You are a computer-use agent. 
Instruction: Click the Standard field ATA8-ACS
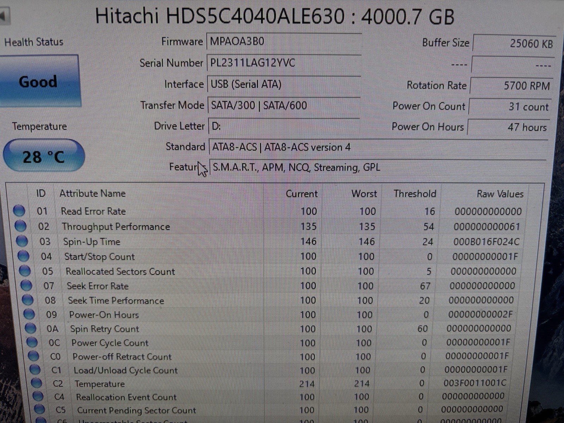click(x=378, y=147)
